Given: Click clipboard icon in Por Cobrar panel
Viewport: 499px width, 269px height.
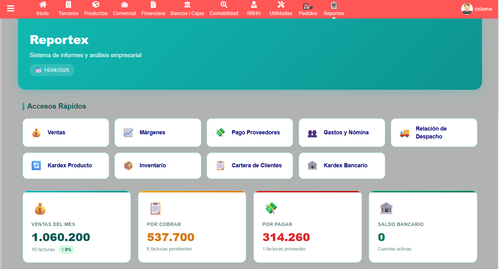Looking at the screenshot, I should pyautogui.click(x=155, y=208).
